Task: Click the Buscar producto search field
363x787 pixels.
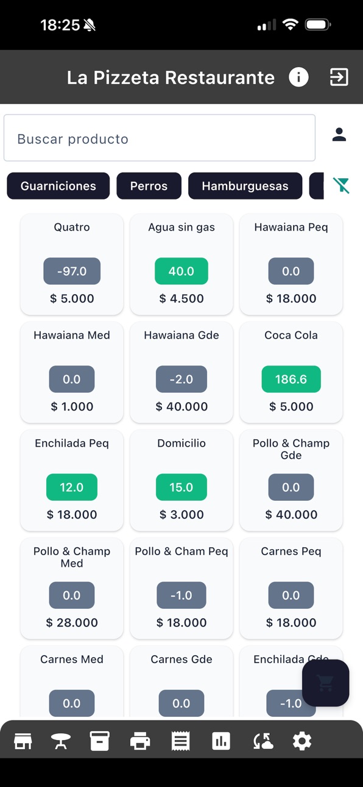Action: [160, 138]
